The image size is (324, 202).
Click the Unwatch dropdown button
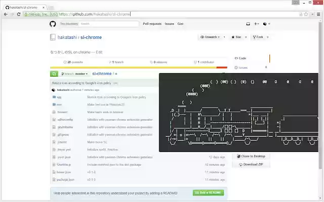(210, 37)
